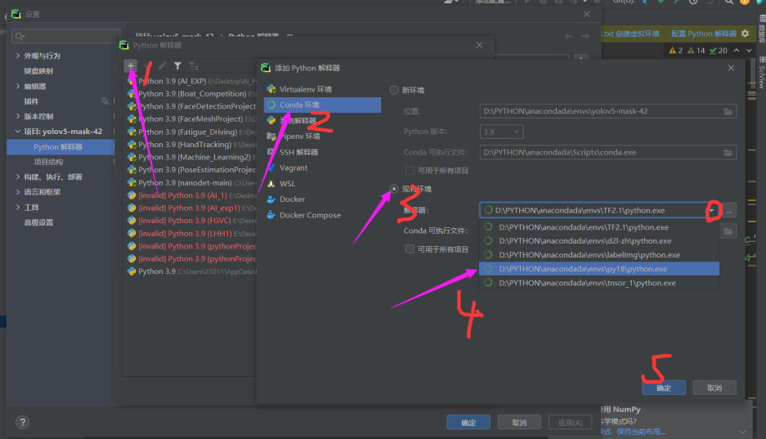Click the add interpreter plus icon
This screenshot has height=439, width=766.
click(131, 65)
